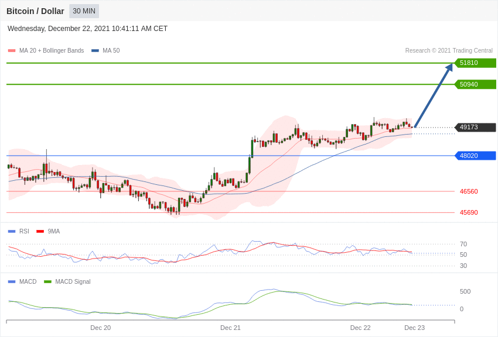This screenshot has width=498, height=337.
Task: Click the Dec 20 date axis label
Action: coord(101,328)
